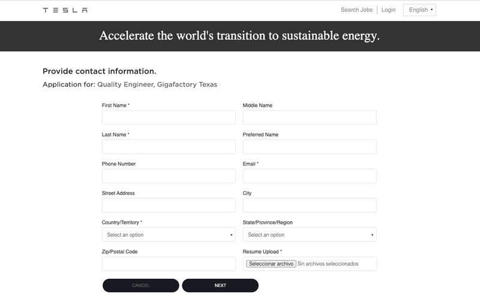Focus the First Name field
Viewport: 480px width, 298px height.
(169, 118)
